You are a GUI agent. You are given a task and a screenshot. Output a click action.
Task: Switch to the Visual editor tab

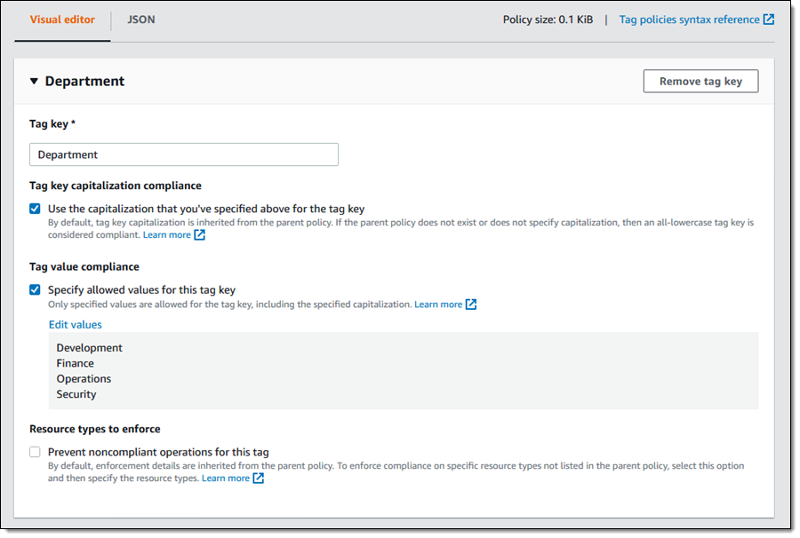(x=62, y=20)
